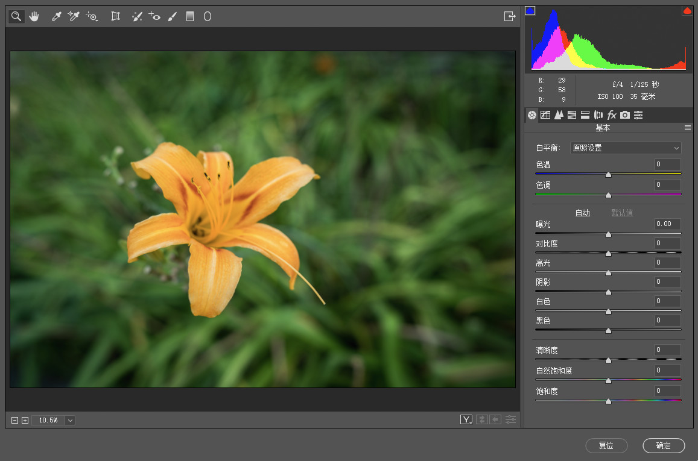Click the 自动 auto adjustment link

(582, 213)
